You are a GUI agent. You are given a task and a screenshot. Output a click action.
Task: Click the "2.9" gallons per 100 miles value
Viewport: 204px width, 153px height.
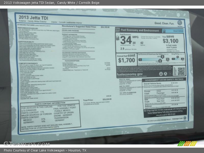coord(122,49)
